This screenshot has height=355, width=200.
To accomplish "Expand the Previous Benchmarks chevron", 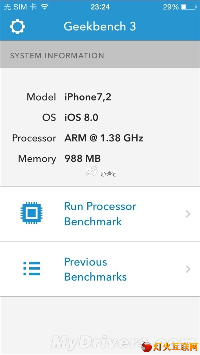I will [188, 269].
